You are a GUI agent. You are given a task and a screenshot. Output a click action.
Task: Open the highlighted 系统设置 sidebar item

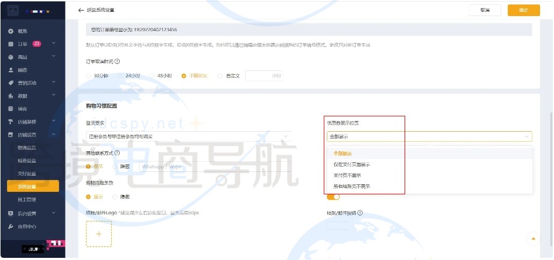click(x=33, y=186)
